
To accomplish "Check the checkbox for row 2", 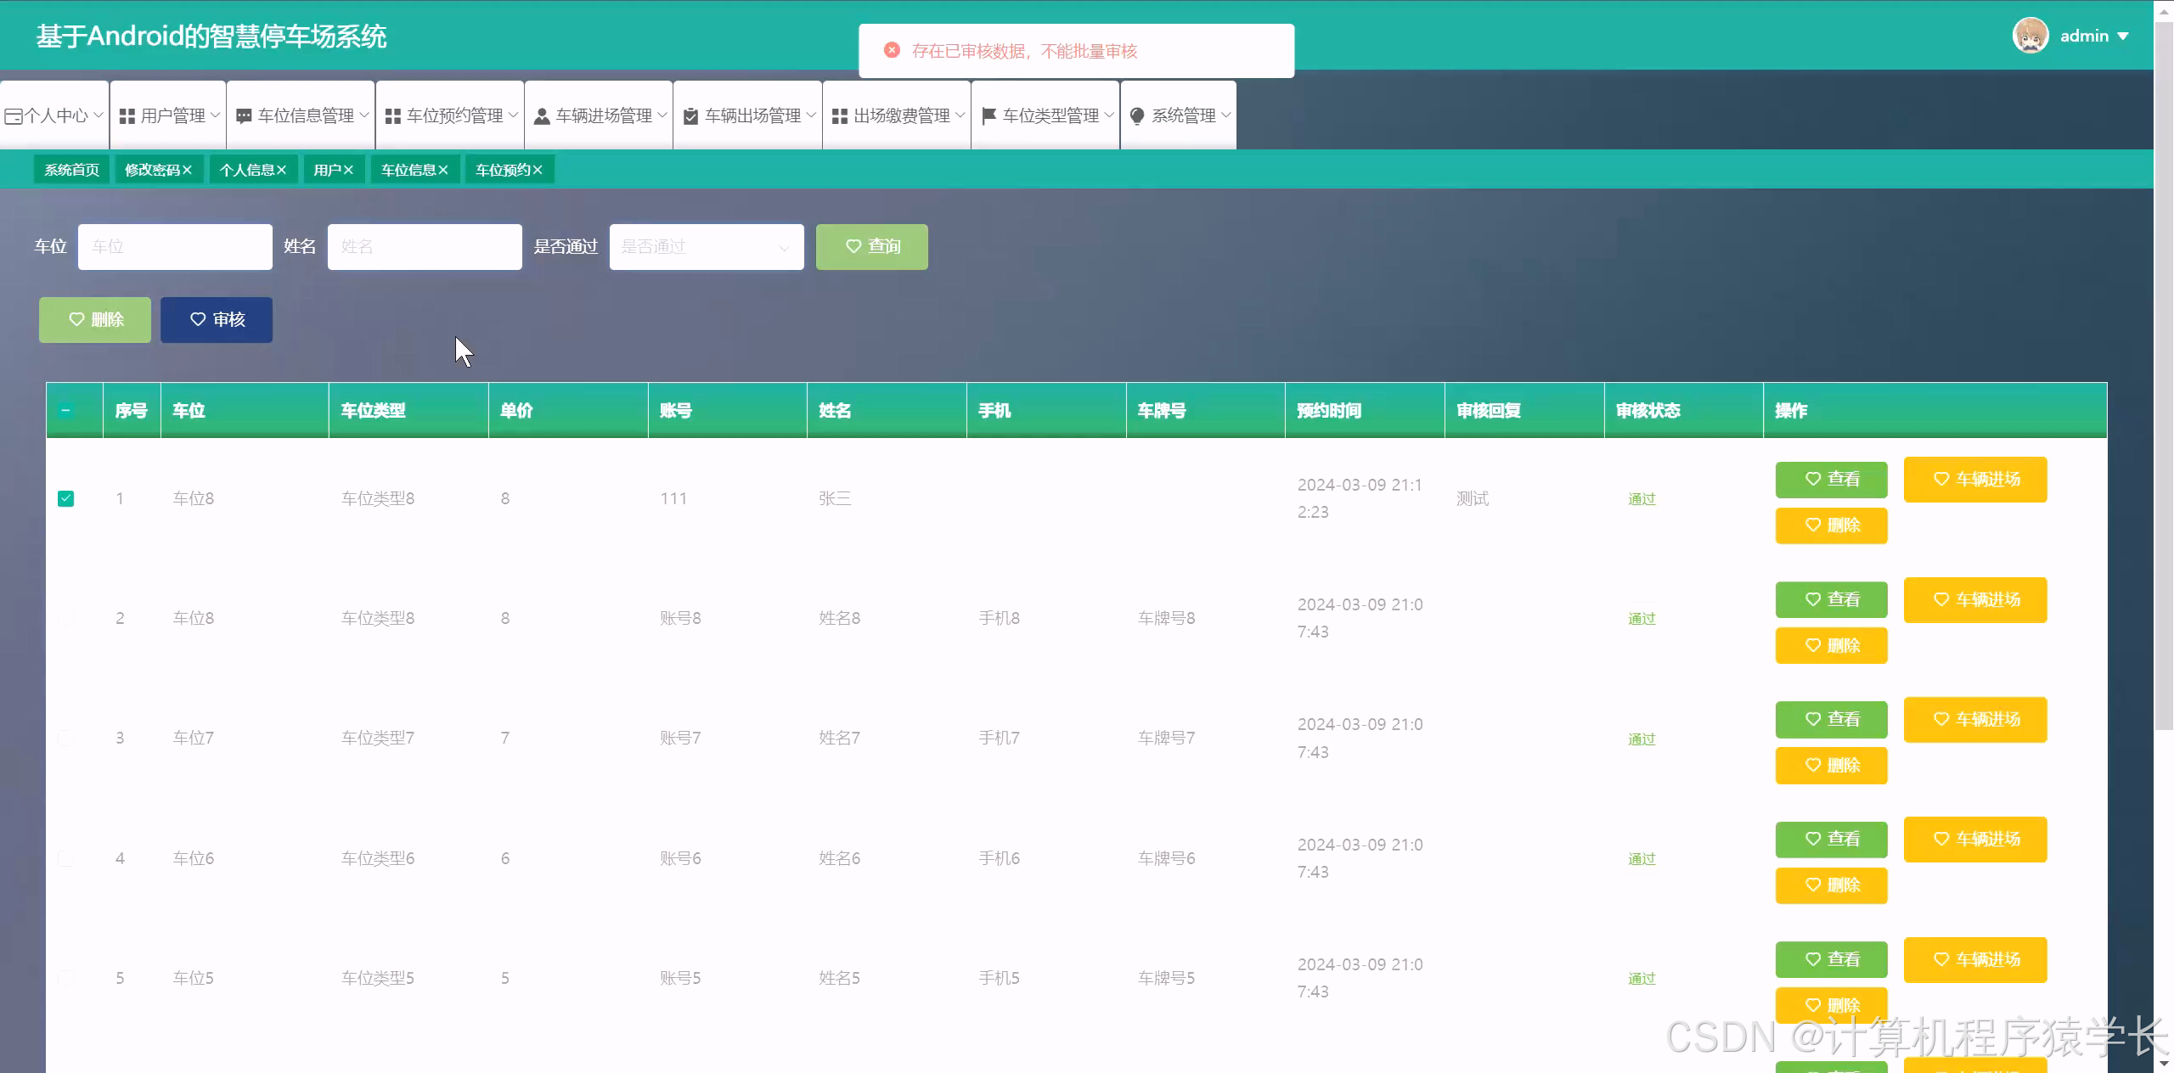I will (x=65, y=618).
